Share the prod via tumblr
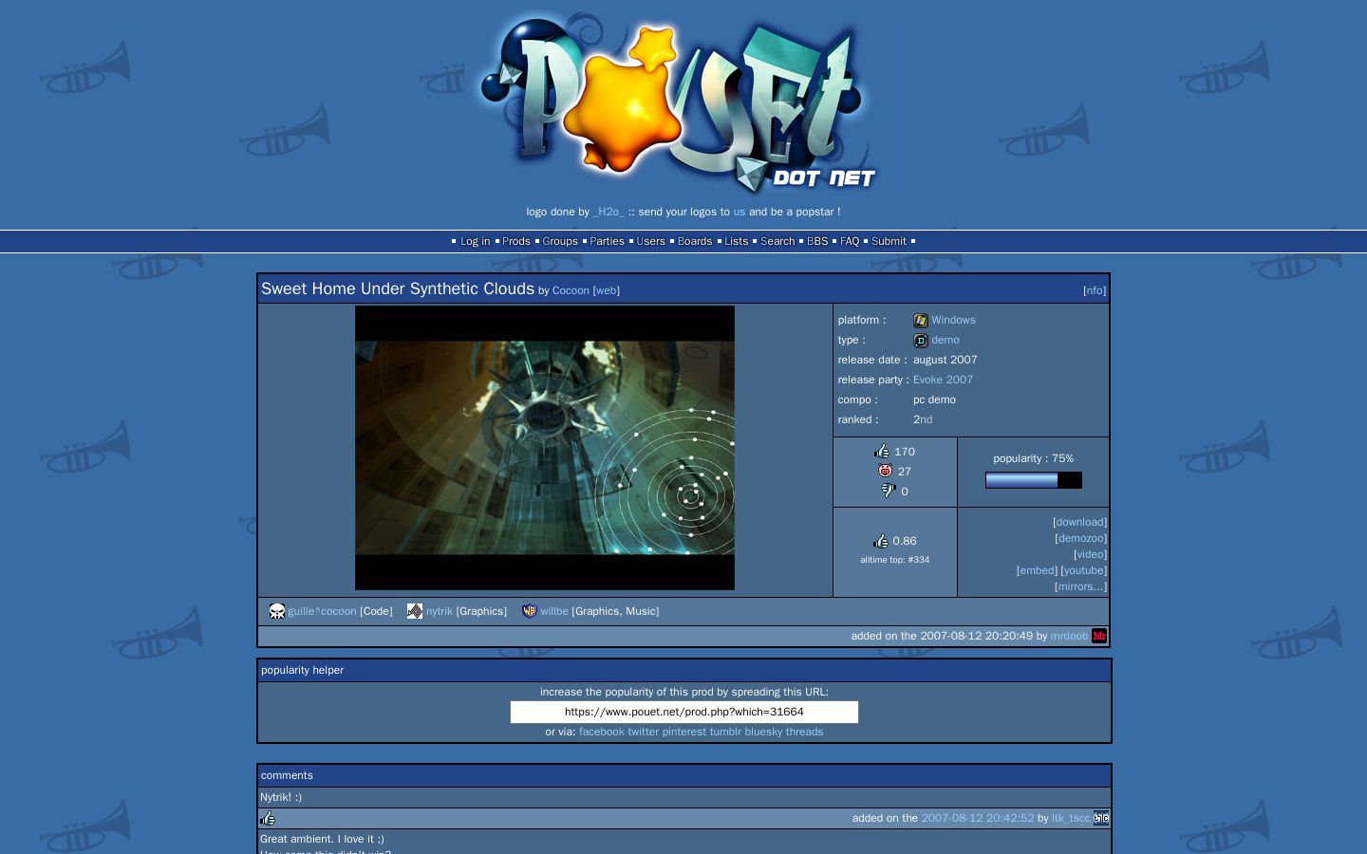Image resolution: width=1367 pixels, height=854 pixels. [x=725, y=732]
